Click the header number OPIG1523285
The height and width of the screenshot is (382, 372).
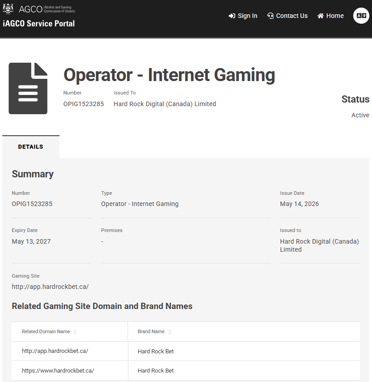pyautogui.click(x=84, y=104)
